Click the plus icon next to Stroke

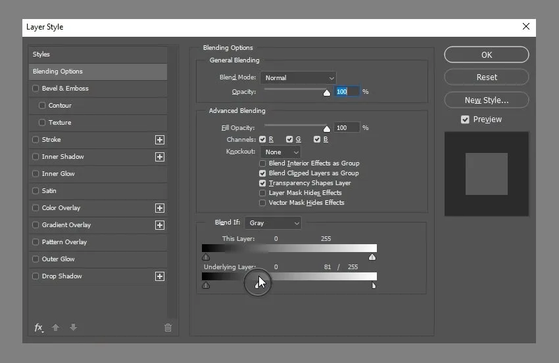point(159,140)
